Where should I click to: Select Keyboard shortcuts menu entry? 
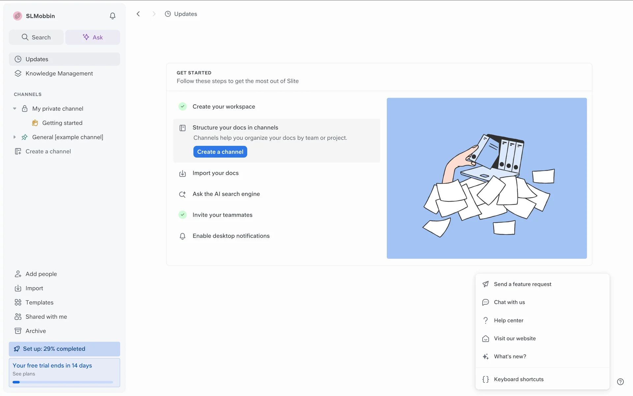click(519, 379)
